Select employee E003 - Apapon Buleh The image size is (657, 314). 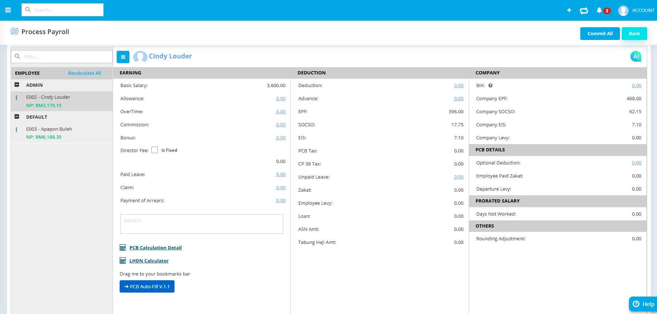[x=49, y=129]
